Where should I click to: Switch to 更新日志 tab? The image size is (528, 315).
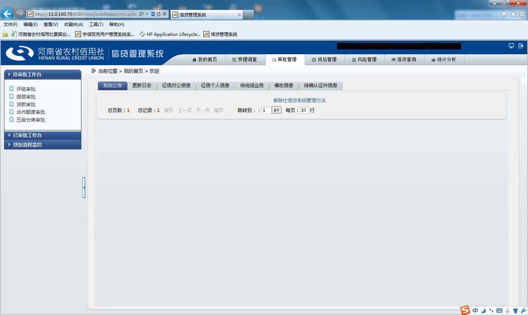coord(142,85)
